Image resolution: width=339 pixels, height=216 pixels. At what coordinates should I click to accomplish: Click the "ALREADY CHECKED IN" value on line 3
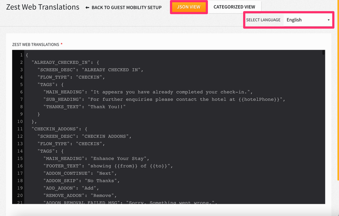coord(111,70)
